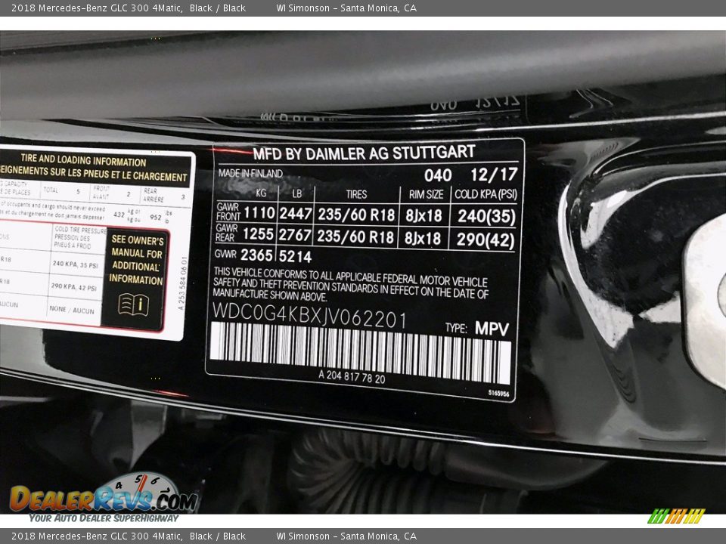Image resolution: width=726 pixels, height=544 pixels.
Task: Click the 432 kg load capacity value
Action: coord(119,215)
